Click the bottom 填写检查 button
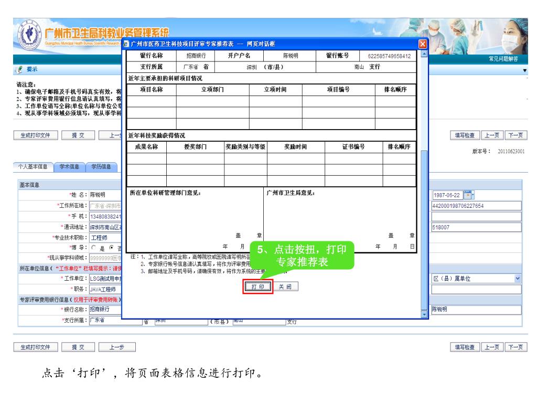Screen dimensions: 537x403 (x=465, y=347)
